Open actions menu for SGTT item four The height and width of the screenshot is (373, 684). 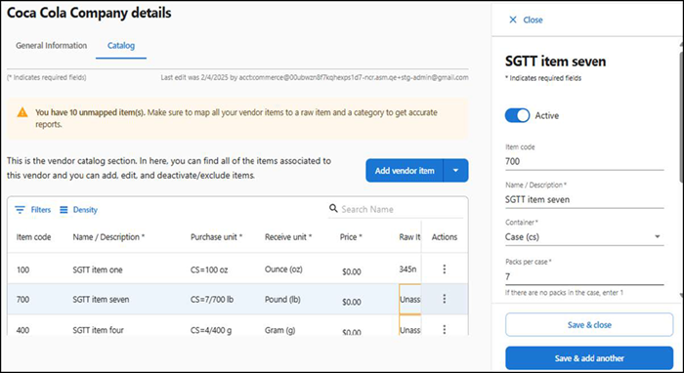pos(444,329)
